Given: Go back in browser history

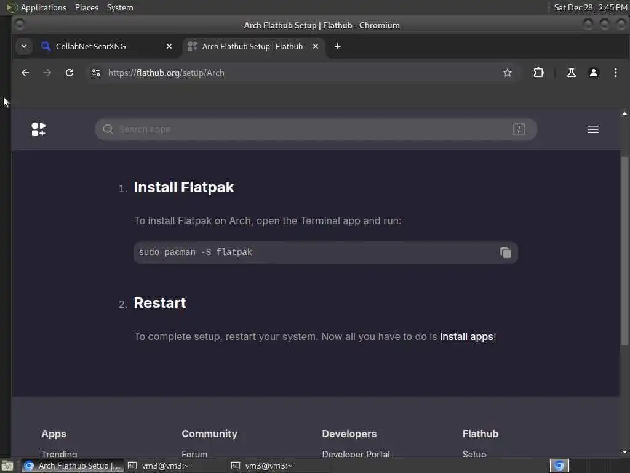Looking at the screenshot, I should (25, 73).
